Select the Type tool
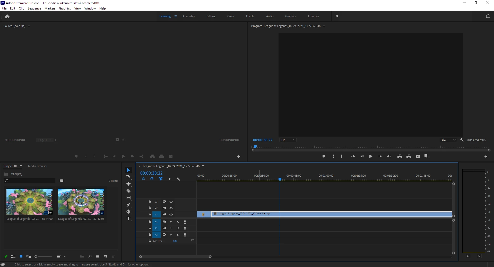Image resolution: width=494 pixels, height=267 pixels. [x=128, y=218]
